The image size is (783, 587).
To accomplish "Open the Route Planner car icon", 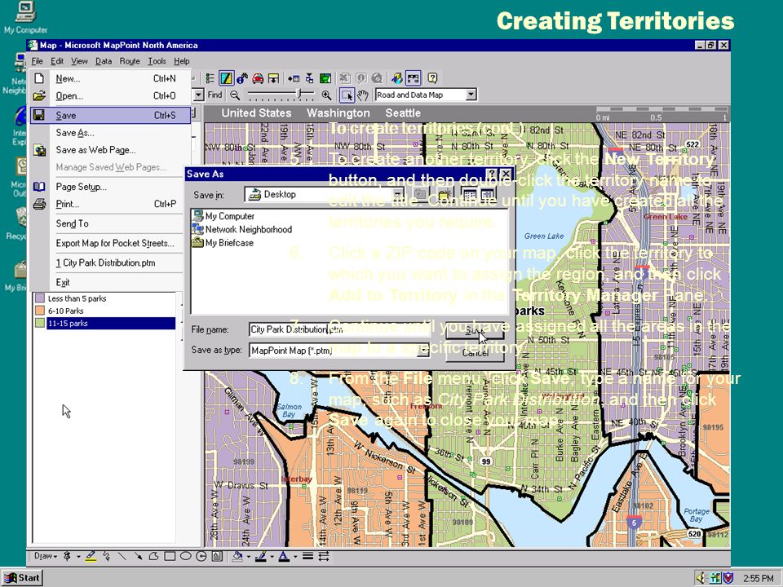I will pos(258,78).
